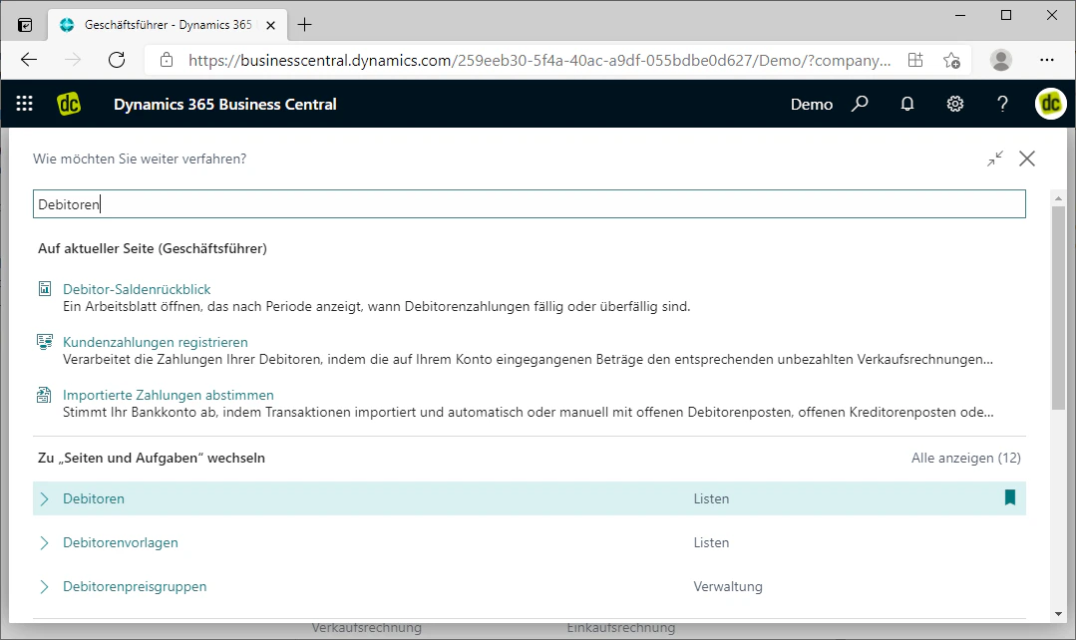Open the tab actions menu icon

[25, 25]
